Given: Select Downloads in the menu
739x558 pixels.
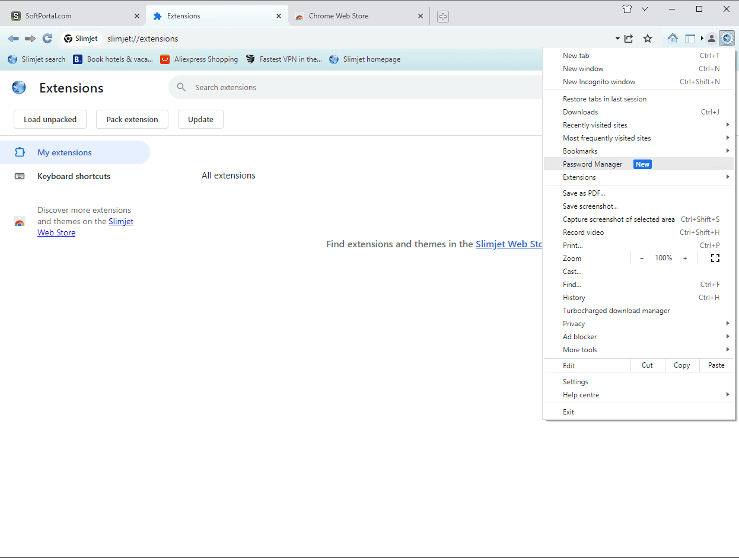Looking at the screenshot, I should click(639, 112).
